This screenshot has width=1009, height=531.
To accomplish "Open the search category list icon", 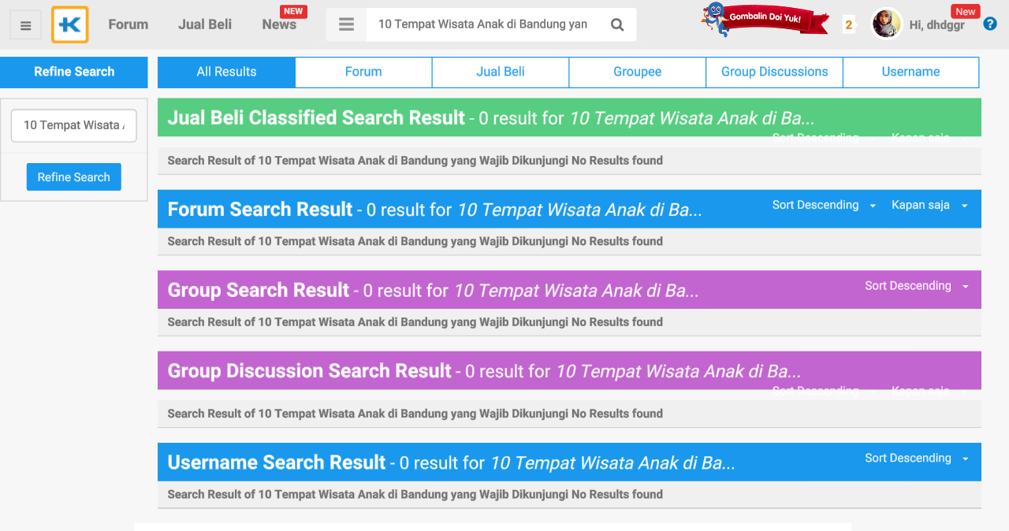I will [346, 24].
